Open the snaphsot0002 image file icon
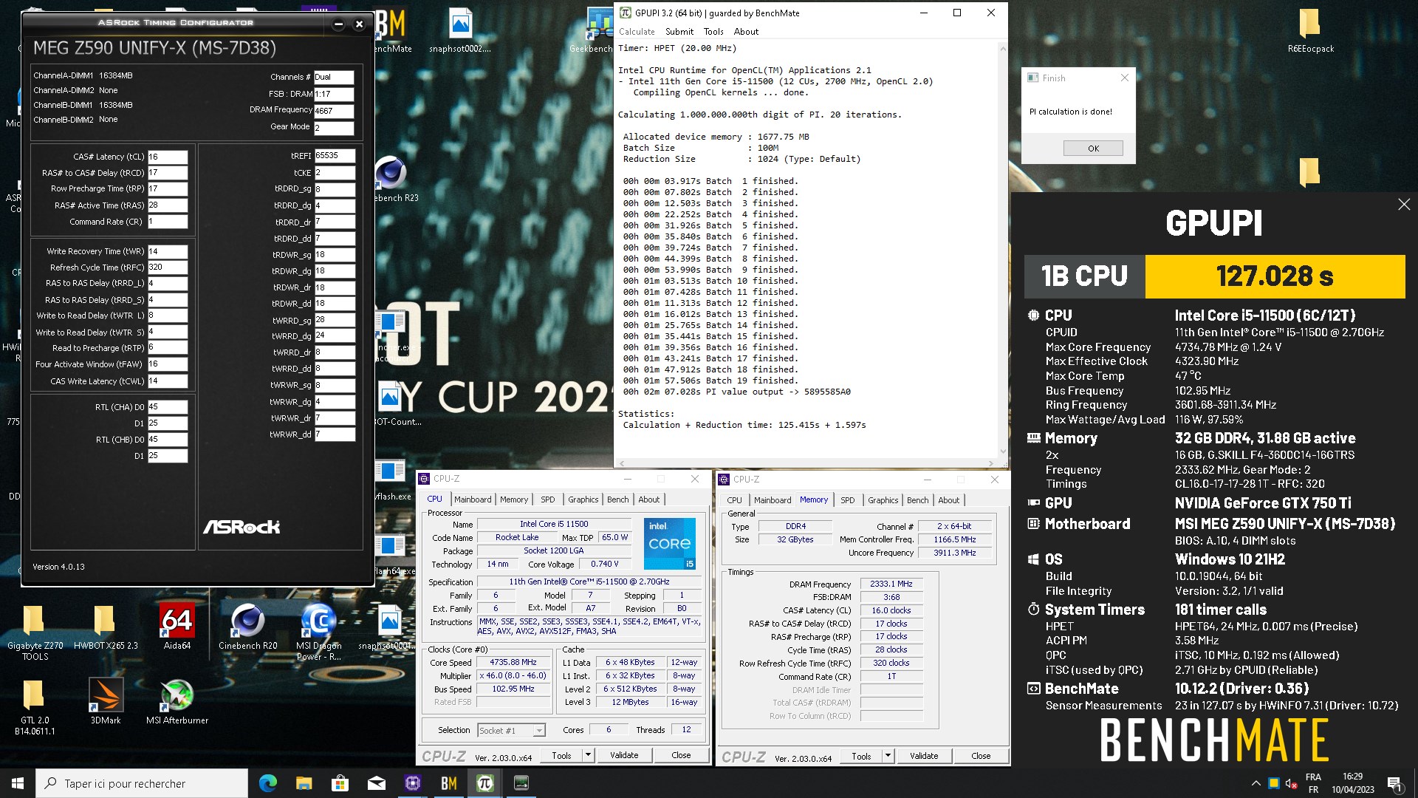Screen dimensions: 1418x798 [x=460, y=31]
